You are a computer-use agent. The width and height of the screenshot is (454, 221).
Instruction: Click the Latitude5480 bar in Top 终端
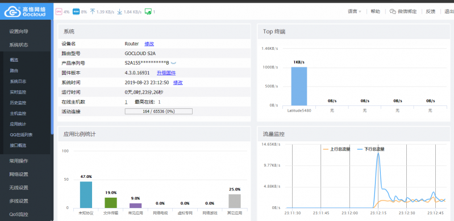point(299,86)
